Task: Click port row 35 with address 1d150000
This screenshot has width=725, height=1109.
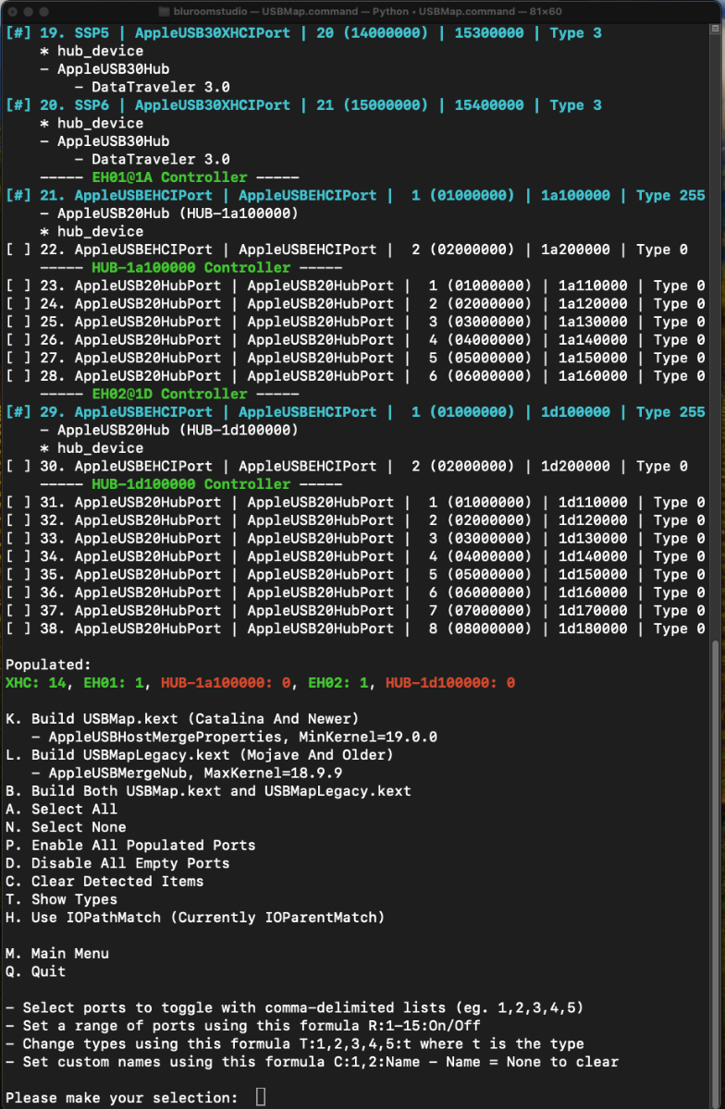Action: pyautogui.click(x=355, y=574)
